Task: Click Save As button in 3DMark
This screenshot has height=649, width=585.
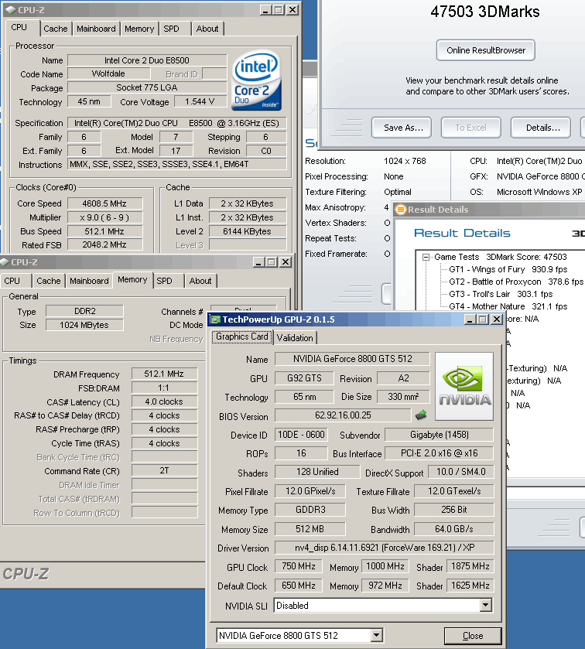Action: [x=402, y=128]
